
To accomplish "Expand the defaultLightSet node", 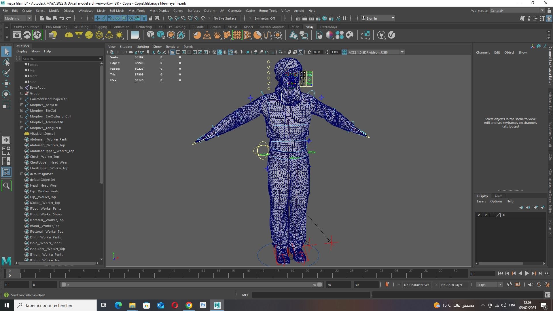I will click(22, 174).
